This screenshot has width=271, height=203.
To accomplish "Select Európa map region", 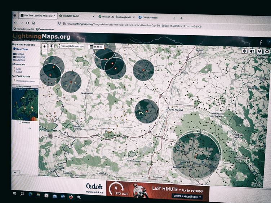I will point(20,54).
